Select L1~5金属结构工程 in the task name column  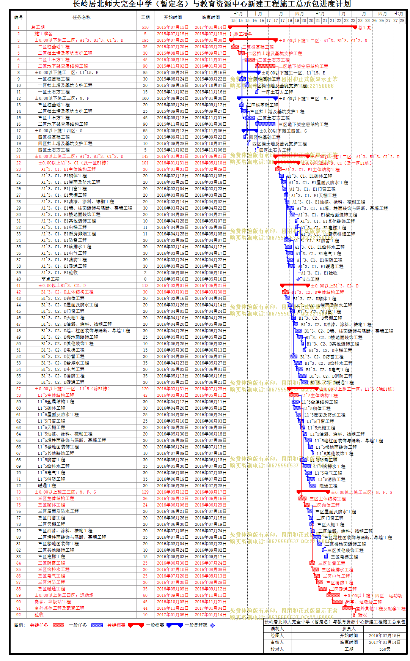(x=56, y=402)
